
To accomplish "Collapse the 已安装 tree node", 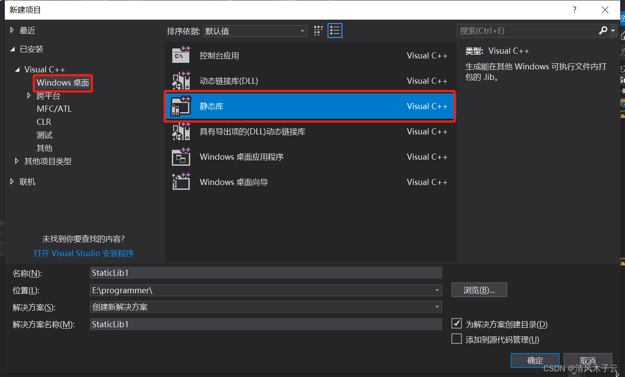I will [x=12, y=49].
